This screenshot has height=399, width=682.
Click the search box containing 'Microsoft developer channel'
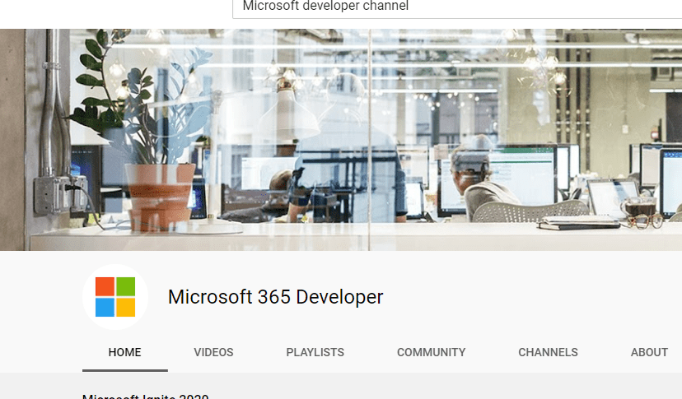[457, 8]
